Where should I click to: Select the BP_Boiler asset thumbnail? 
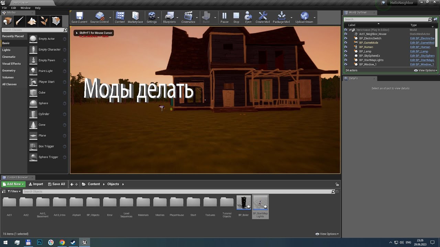coord(243,203)
